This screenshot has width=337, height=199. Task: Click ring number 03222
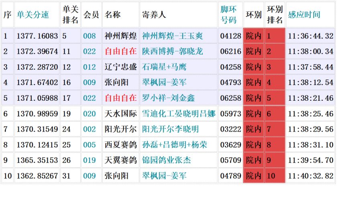coord(231,129)
